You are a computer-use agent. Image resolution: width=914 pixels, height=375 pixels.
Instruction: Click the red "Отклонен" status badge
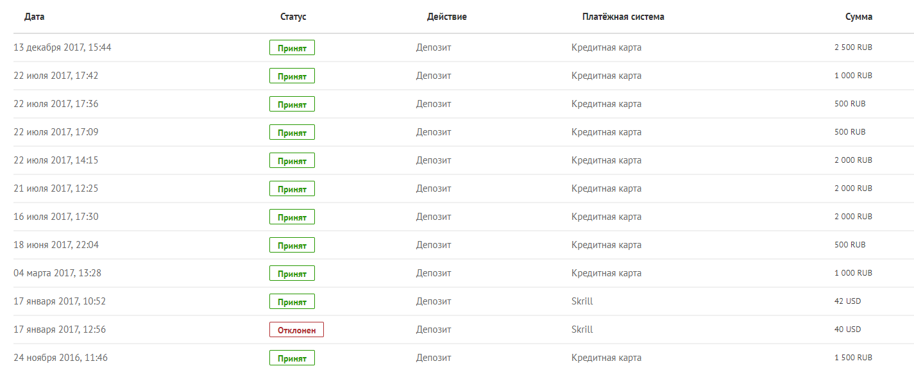(296, 329)
